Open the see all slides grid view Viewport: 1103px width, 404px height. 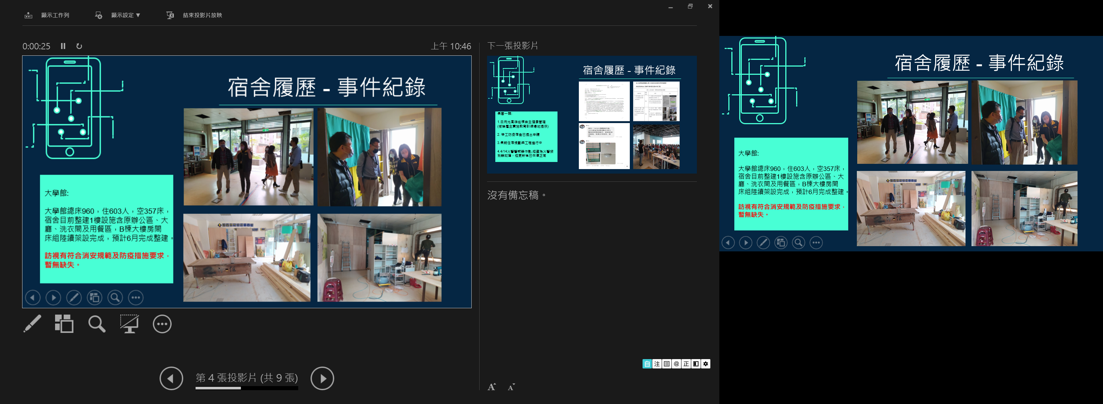(64, 324)
